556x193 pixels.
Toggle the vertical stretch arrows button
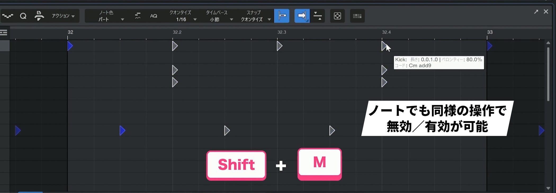317,16
